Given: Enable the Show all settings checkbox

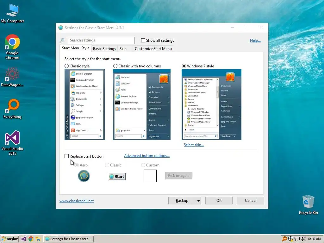Looking at the screenshot, I should click(143, 40).
